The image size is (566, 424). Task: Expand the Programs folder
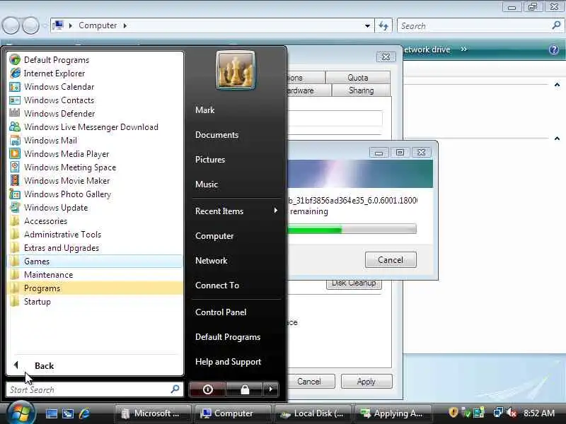(x=96, y=288)
